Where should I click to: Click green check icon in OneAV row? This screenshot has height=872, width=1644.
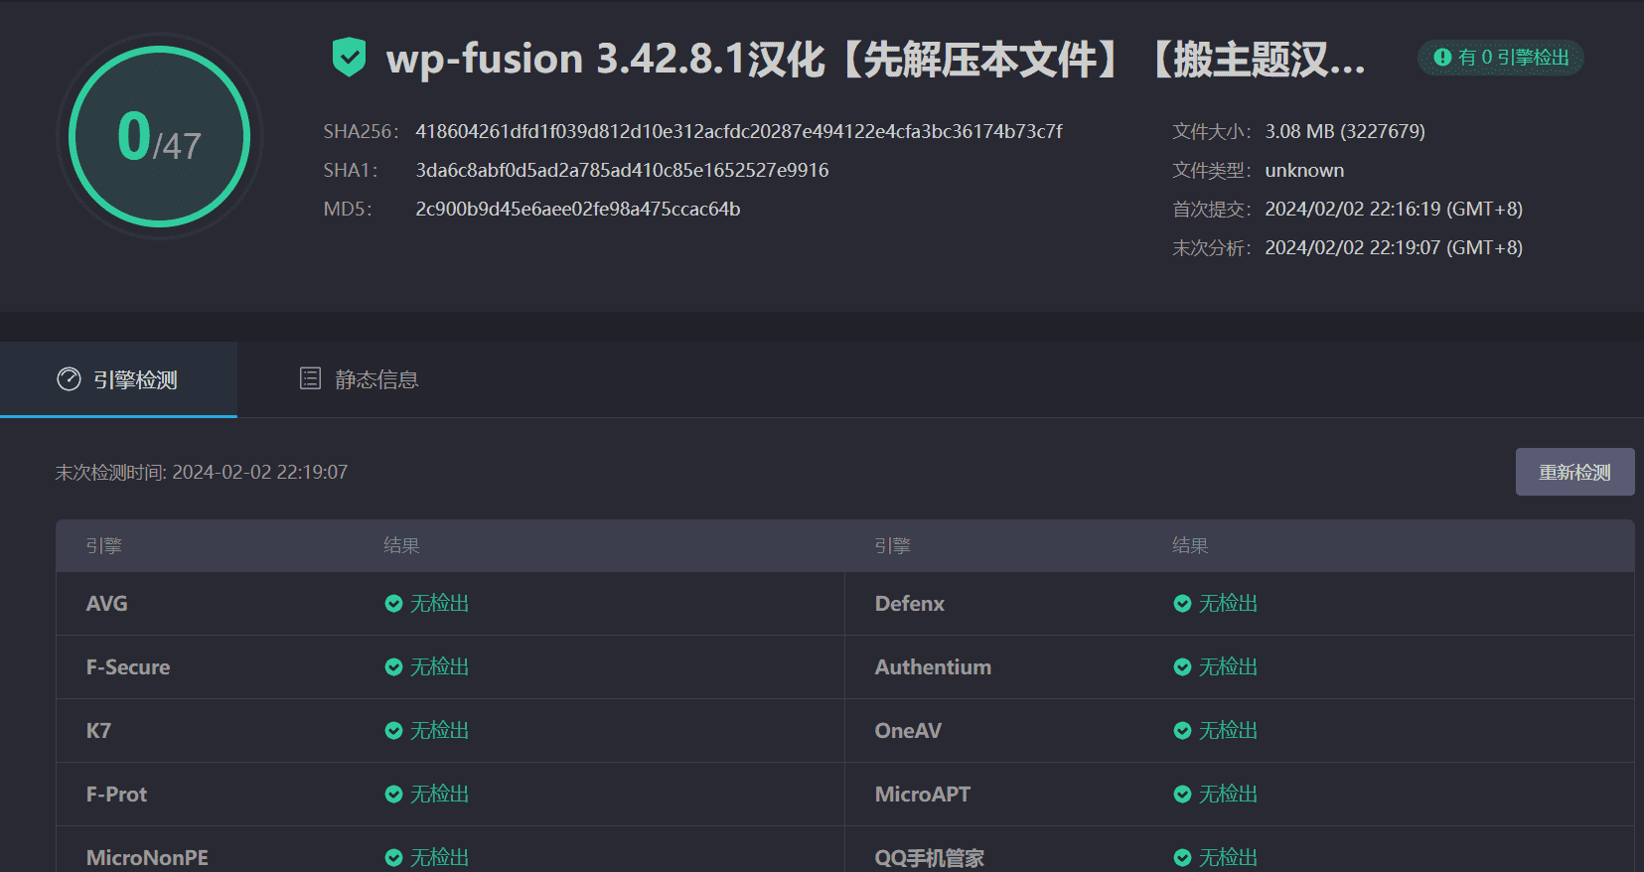pyautogui.click(x=1182, y=731)
